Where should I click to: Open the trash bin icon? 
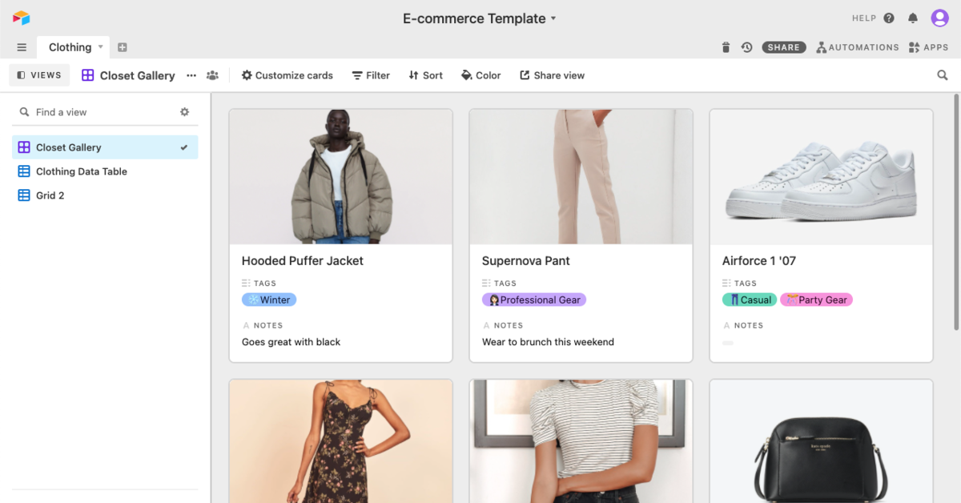(726, 47)
